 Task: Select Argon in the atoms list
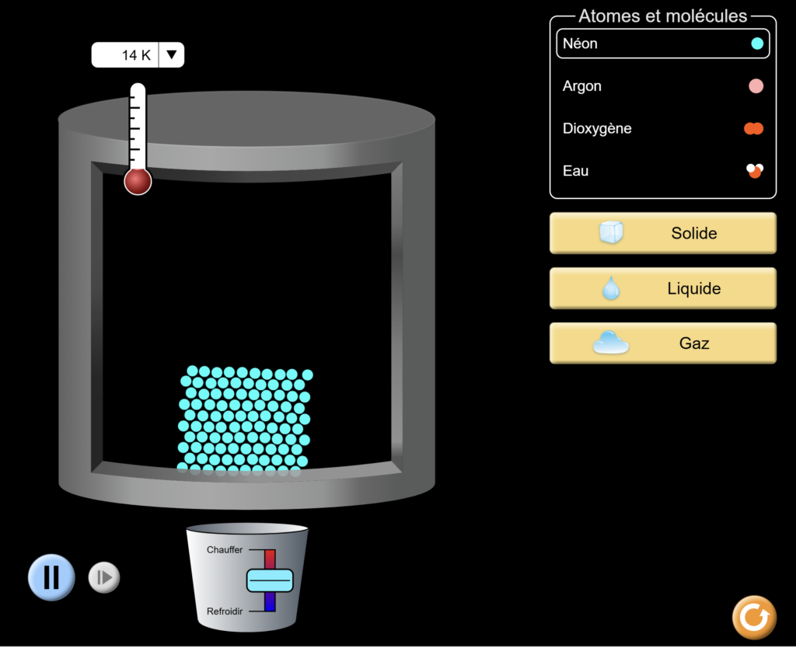[663, 86]
